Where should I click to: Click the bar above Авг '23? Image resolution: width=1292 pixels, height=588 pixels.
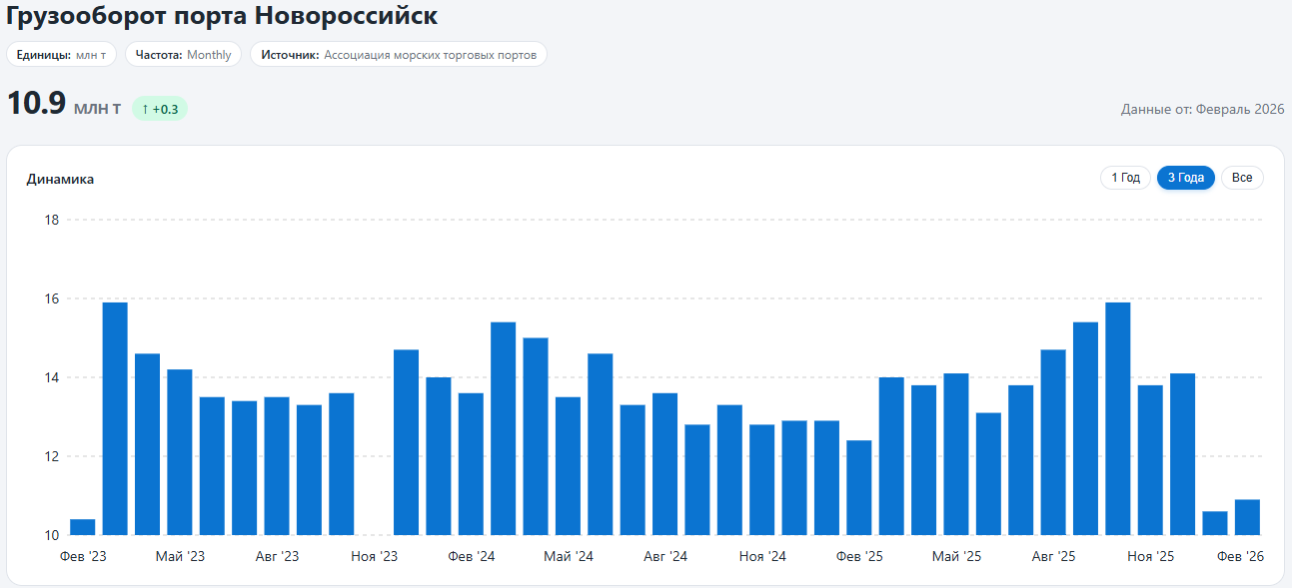(277, 466)
